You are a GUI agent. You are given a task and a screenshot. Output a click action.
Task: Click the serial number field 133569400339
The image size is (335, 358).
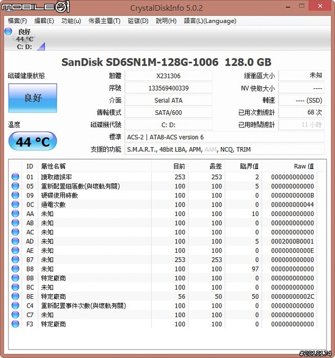168,88
